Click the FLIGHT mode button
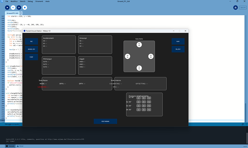The width and height of the screenshot is (248, 148). tap(32, 57)
